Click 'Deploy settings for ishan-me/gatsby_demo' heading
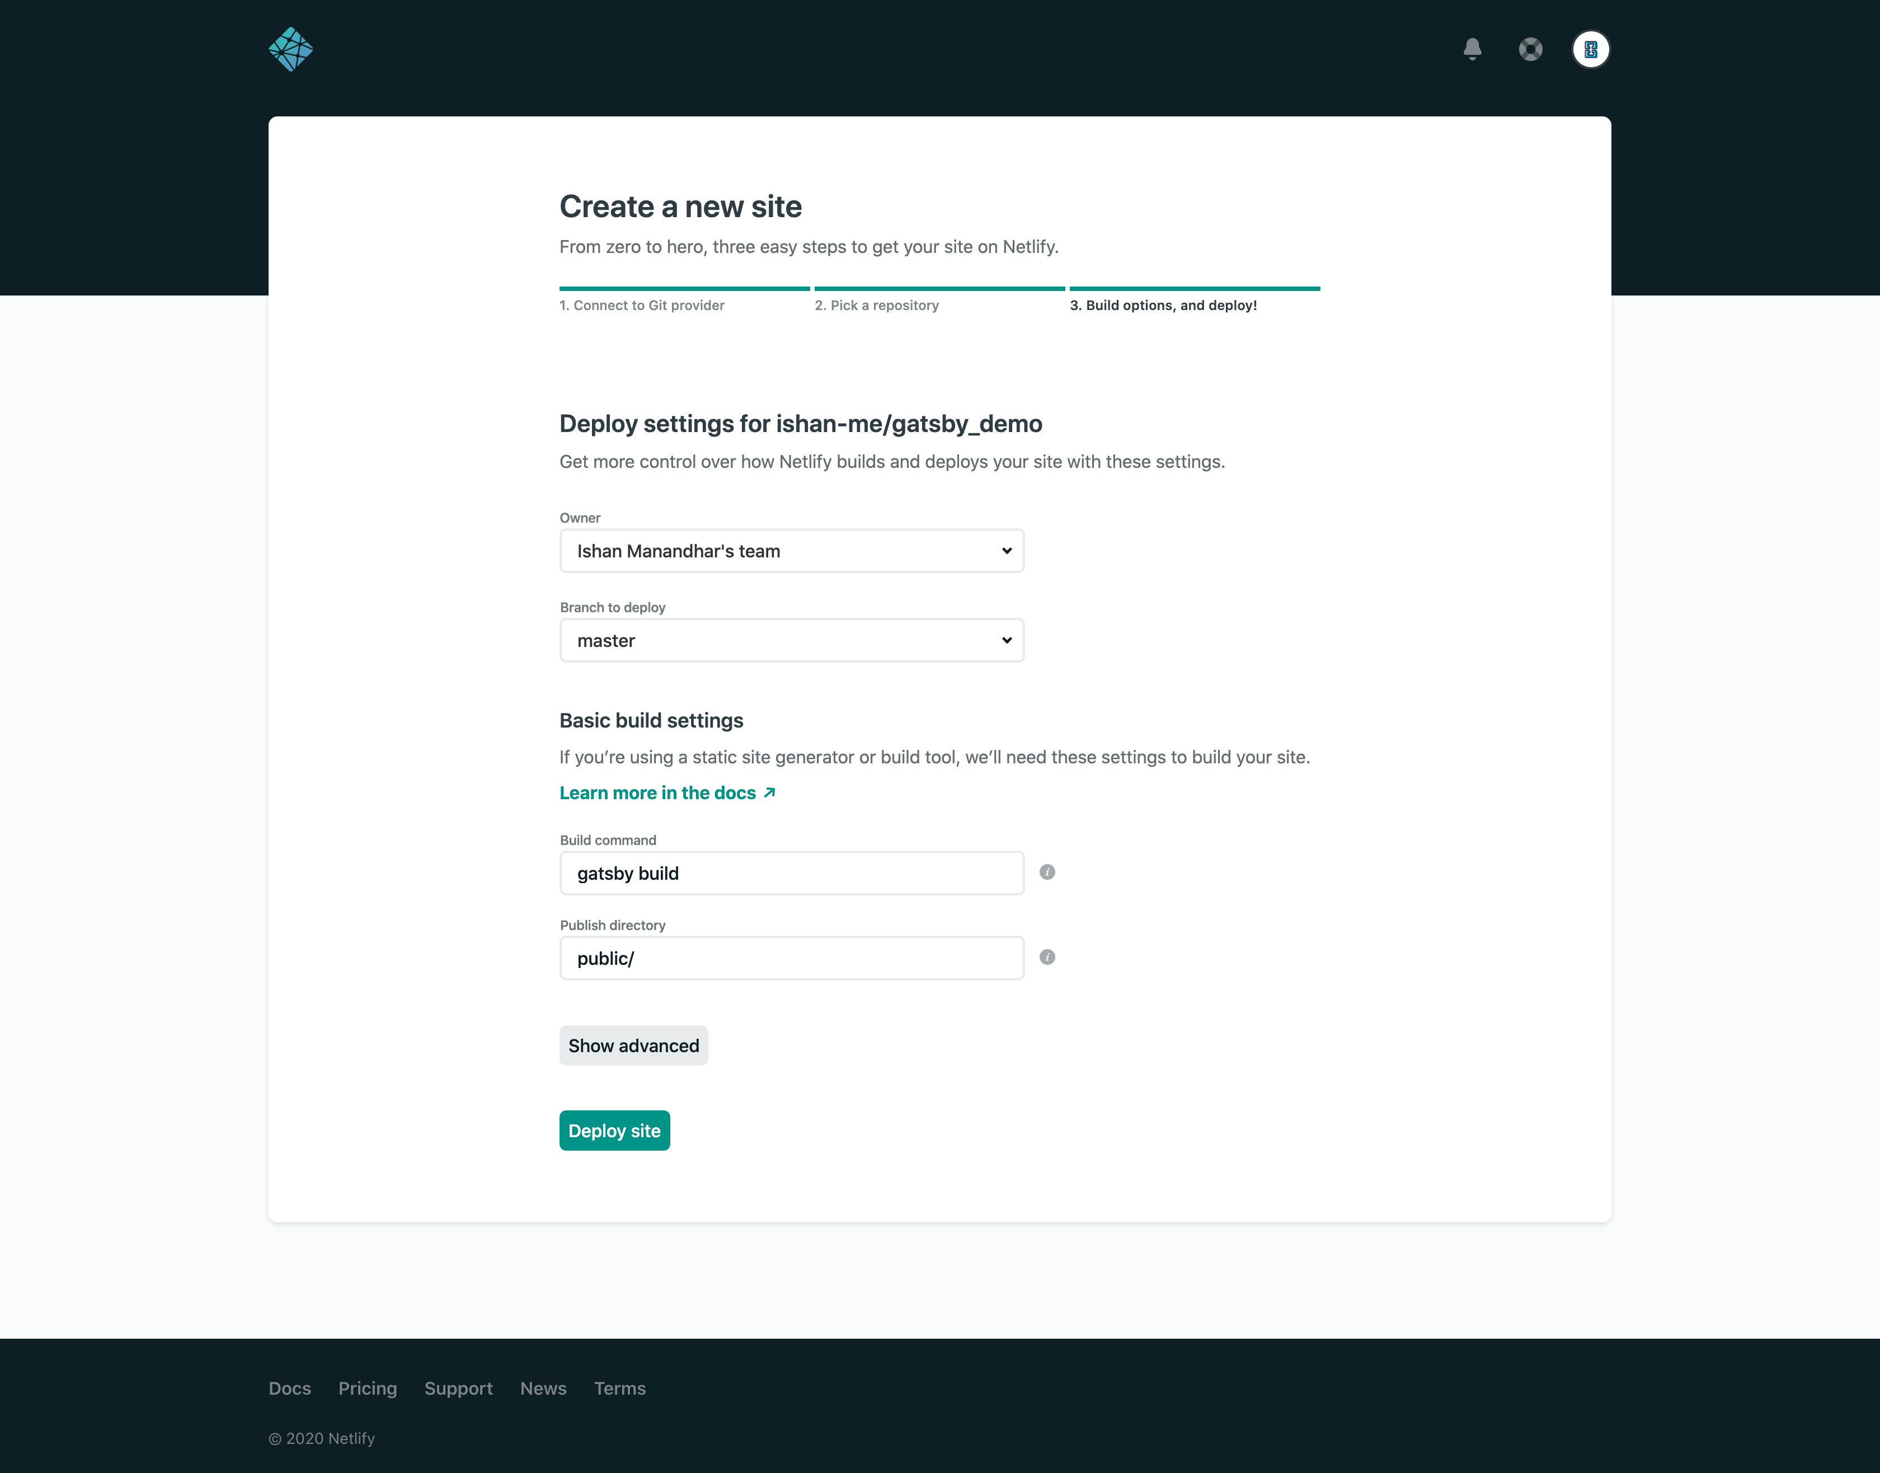 (x=801, y=424)
